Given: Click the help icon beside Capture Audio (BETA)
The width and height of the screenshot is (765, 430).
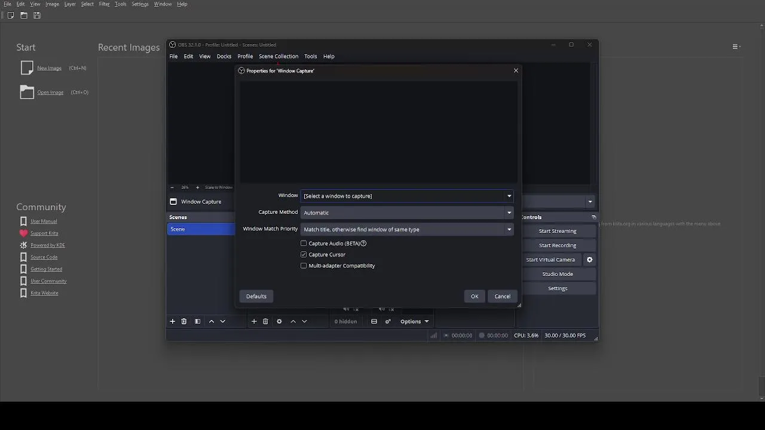Looking at the screenshot, I should pyautogui.click(x=363, y=244).
